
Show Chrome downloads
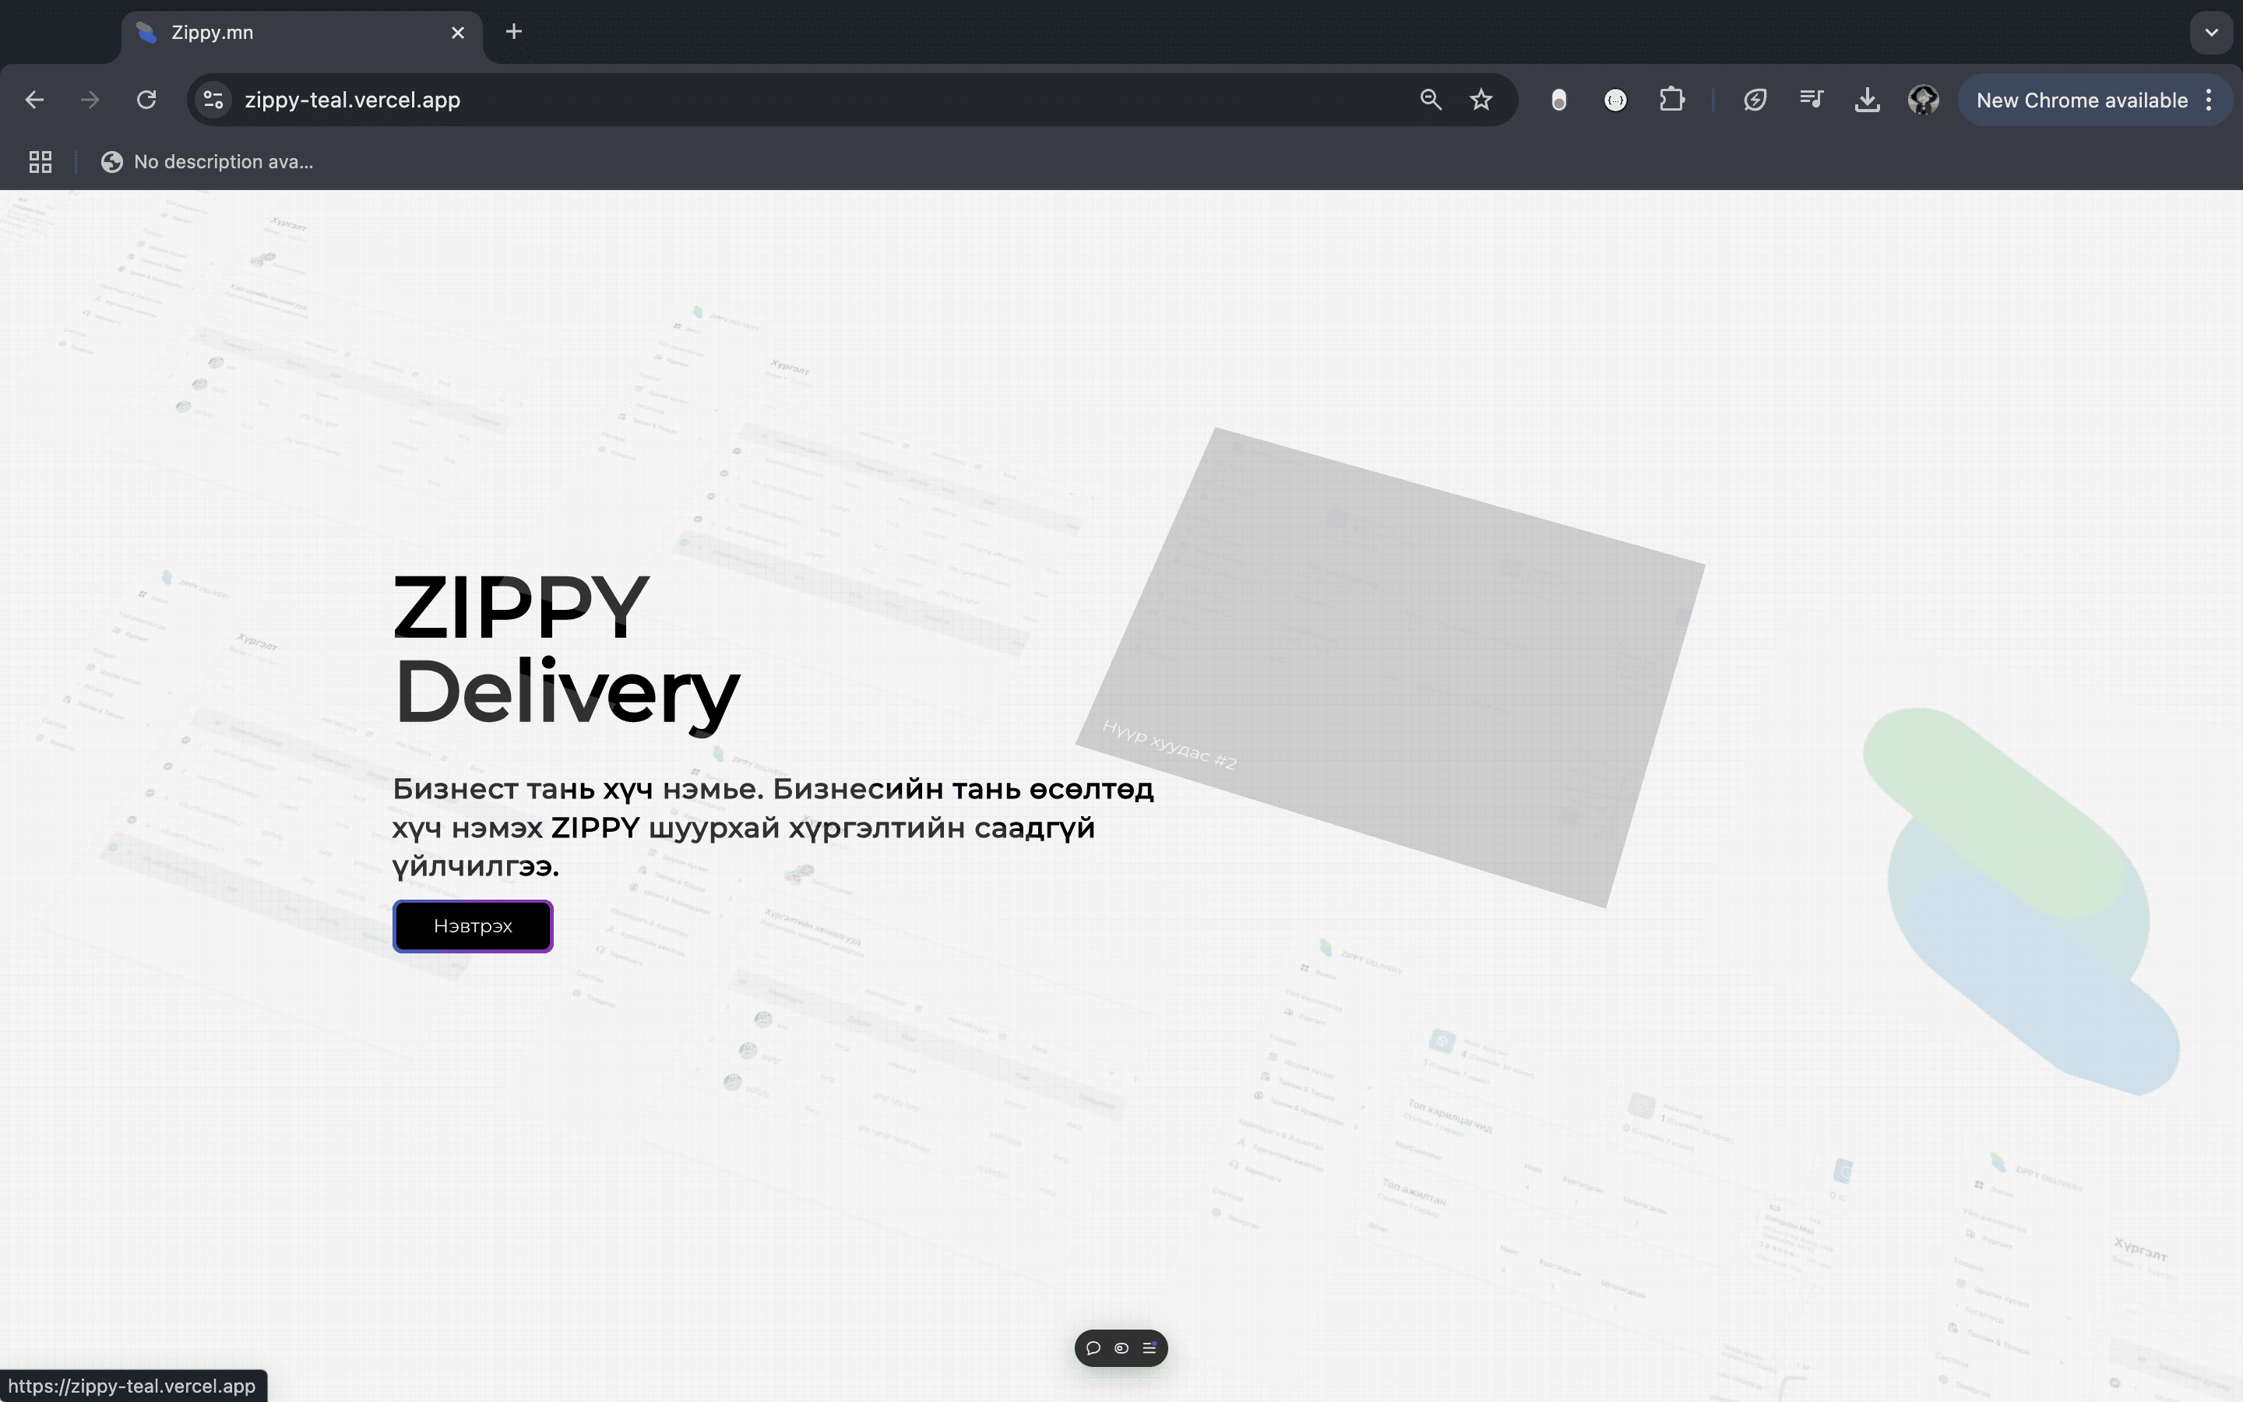pos(1868,100)
